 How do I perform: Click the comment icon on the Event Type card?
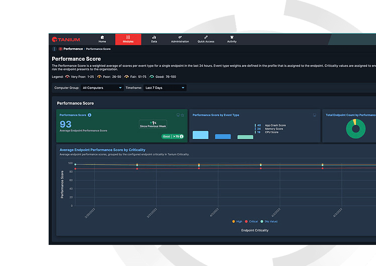pyautogui.click(x=315, y=115)
